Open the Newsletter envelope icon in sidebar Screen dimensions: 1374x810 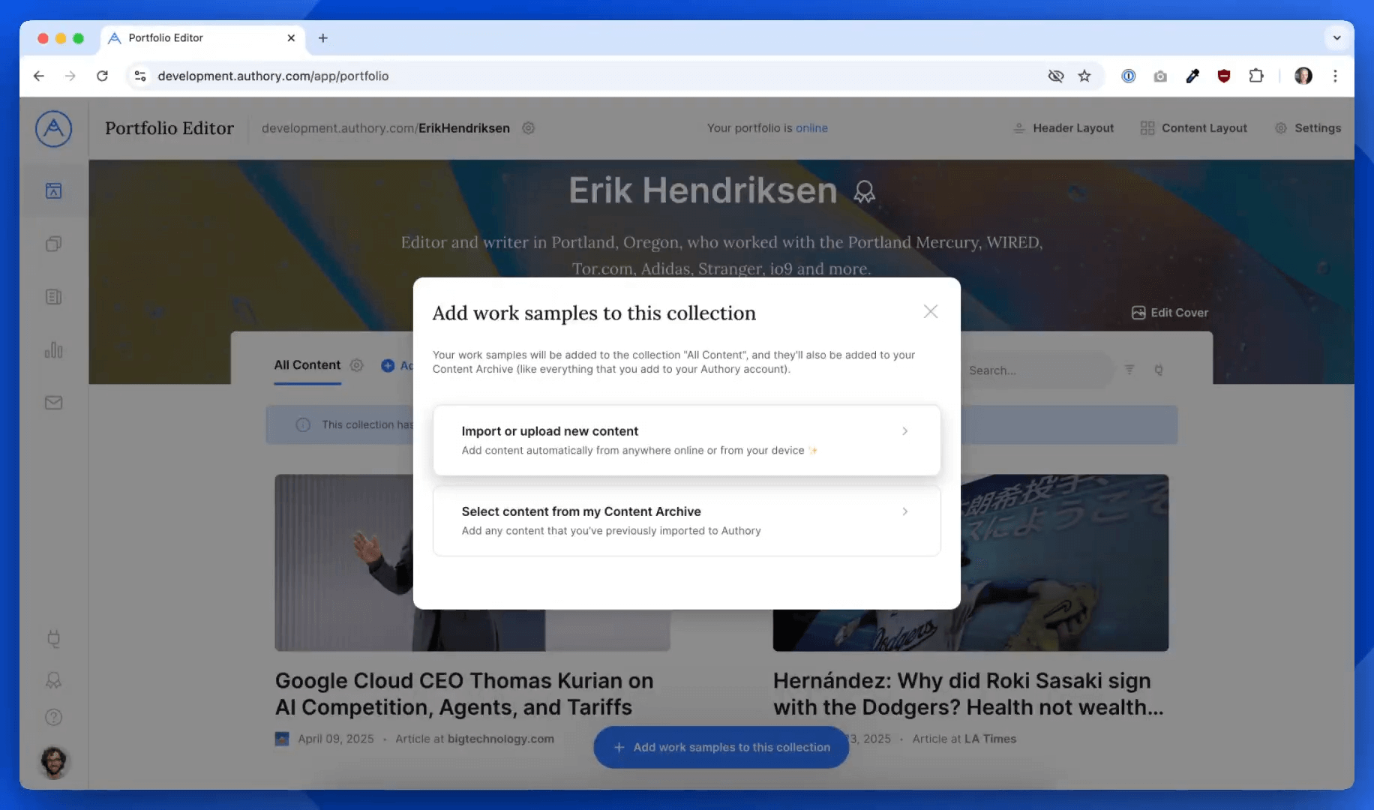pyautogui.click(x=53, y=403)
